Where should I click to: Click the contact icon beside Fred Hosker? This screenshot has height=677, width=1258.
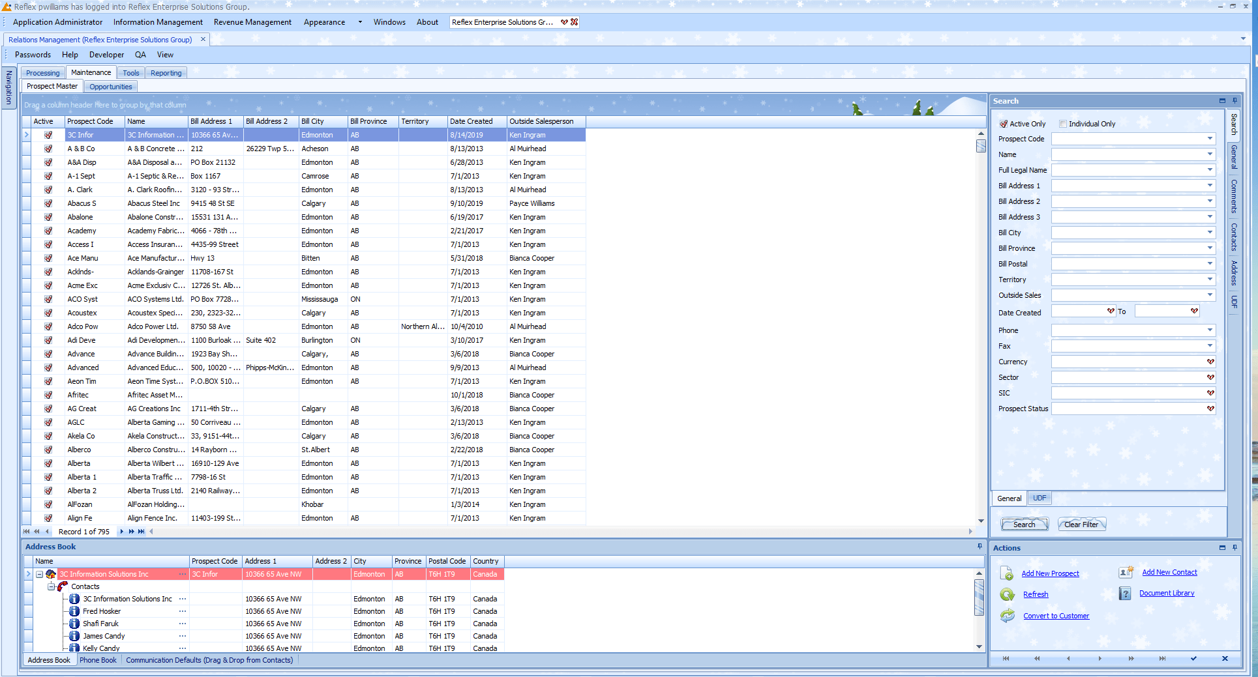coord(74,611)
